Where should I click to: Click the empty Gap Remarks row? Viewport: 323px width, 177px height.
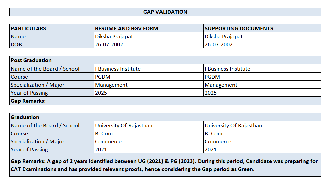click(x=165, y=101)
